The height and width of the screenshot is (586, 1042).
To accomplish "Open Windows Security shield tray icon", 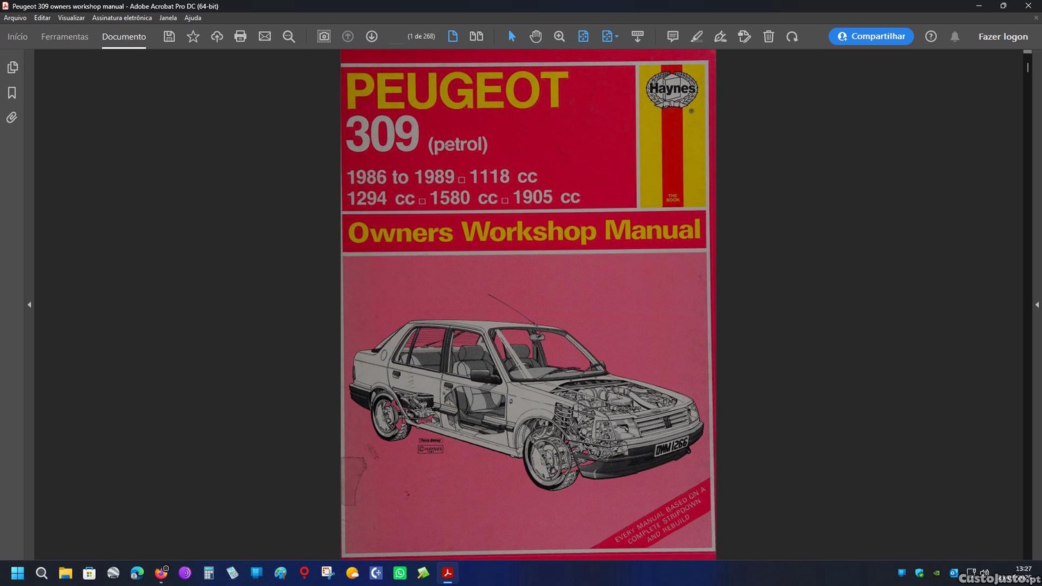I will (x=919, y=573).
